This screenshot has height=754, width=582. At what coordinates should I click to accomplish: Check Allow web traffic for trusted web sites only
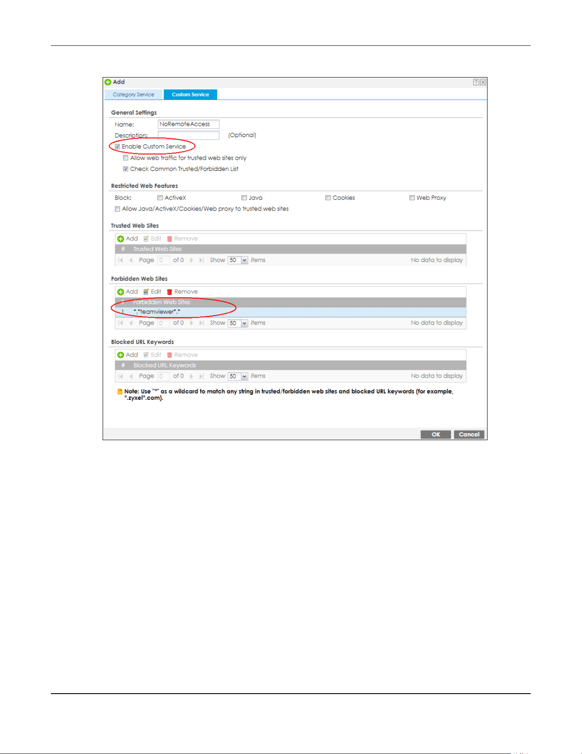(126, 158)
